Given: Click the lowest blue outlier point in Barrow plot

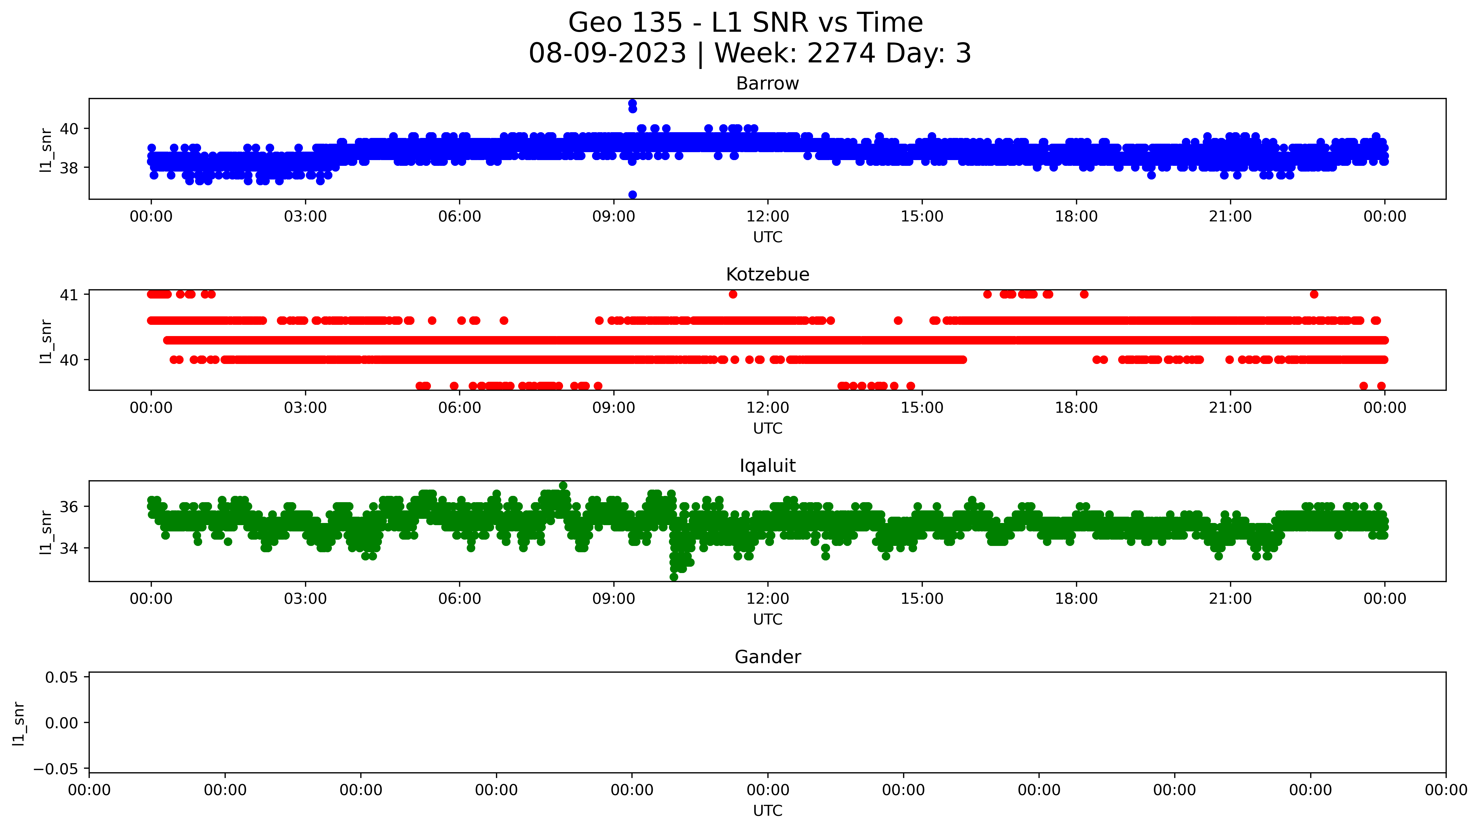Looking at the screenshot, I should pyautogui.click(x=632, y=195).
